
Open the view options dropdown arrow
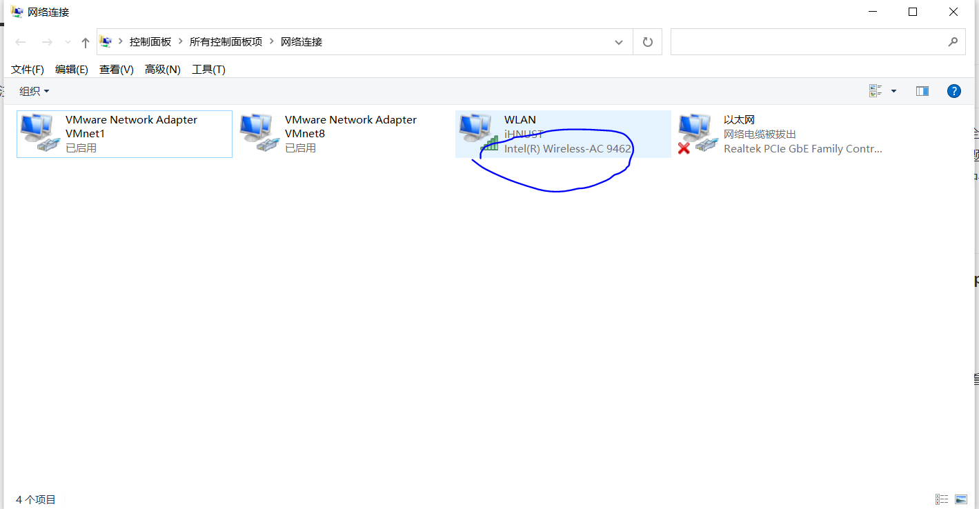click(x=894, y=91)
